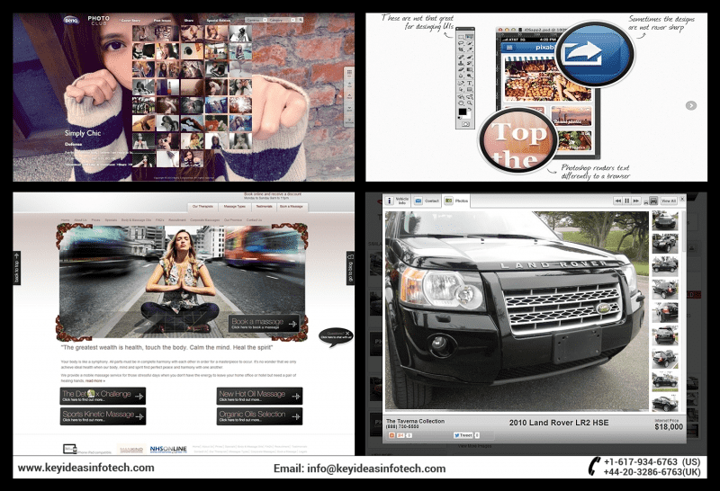
Task: Close the Questions chat bubble
Action: 347,334
